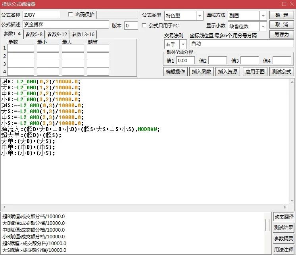Toggle 公式只用于PC checkbox
The width and height of the screenshot is (296, 255).
[x=144, y=25]
